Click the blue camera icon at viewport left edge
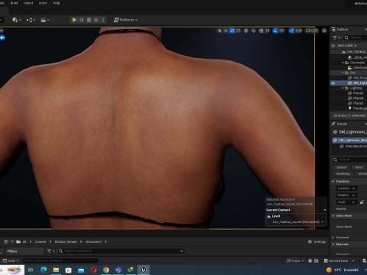 [x=2, y=37]
